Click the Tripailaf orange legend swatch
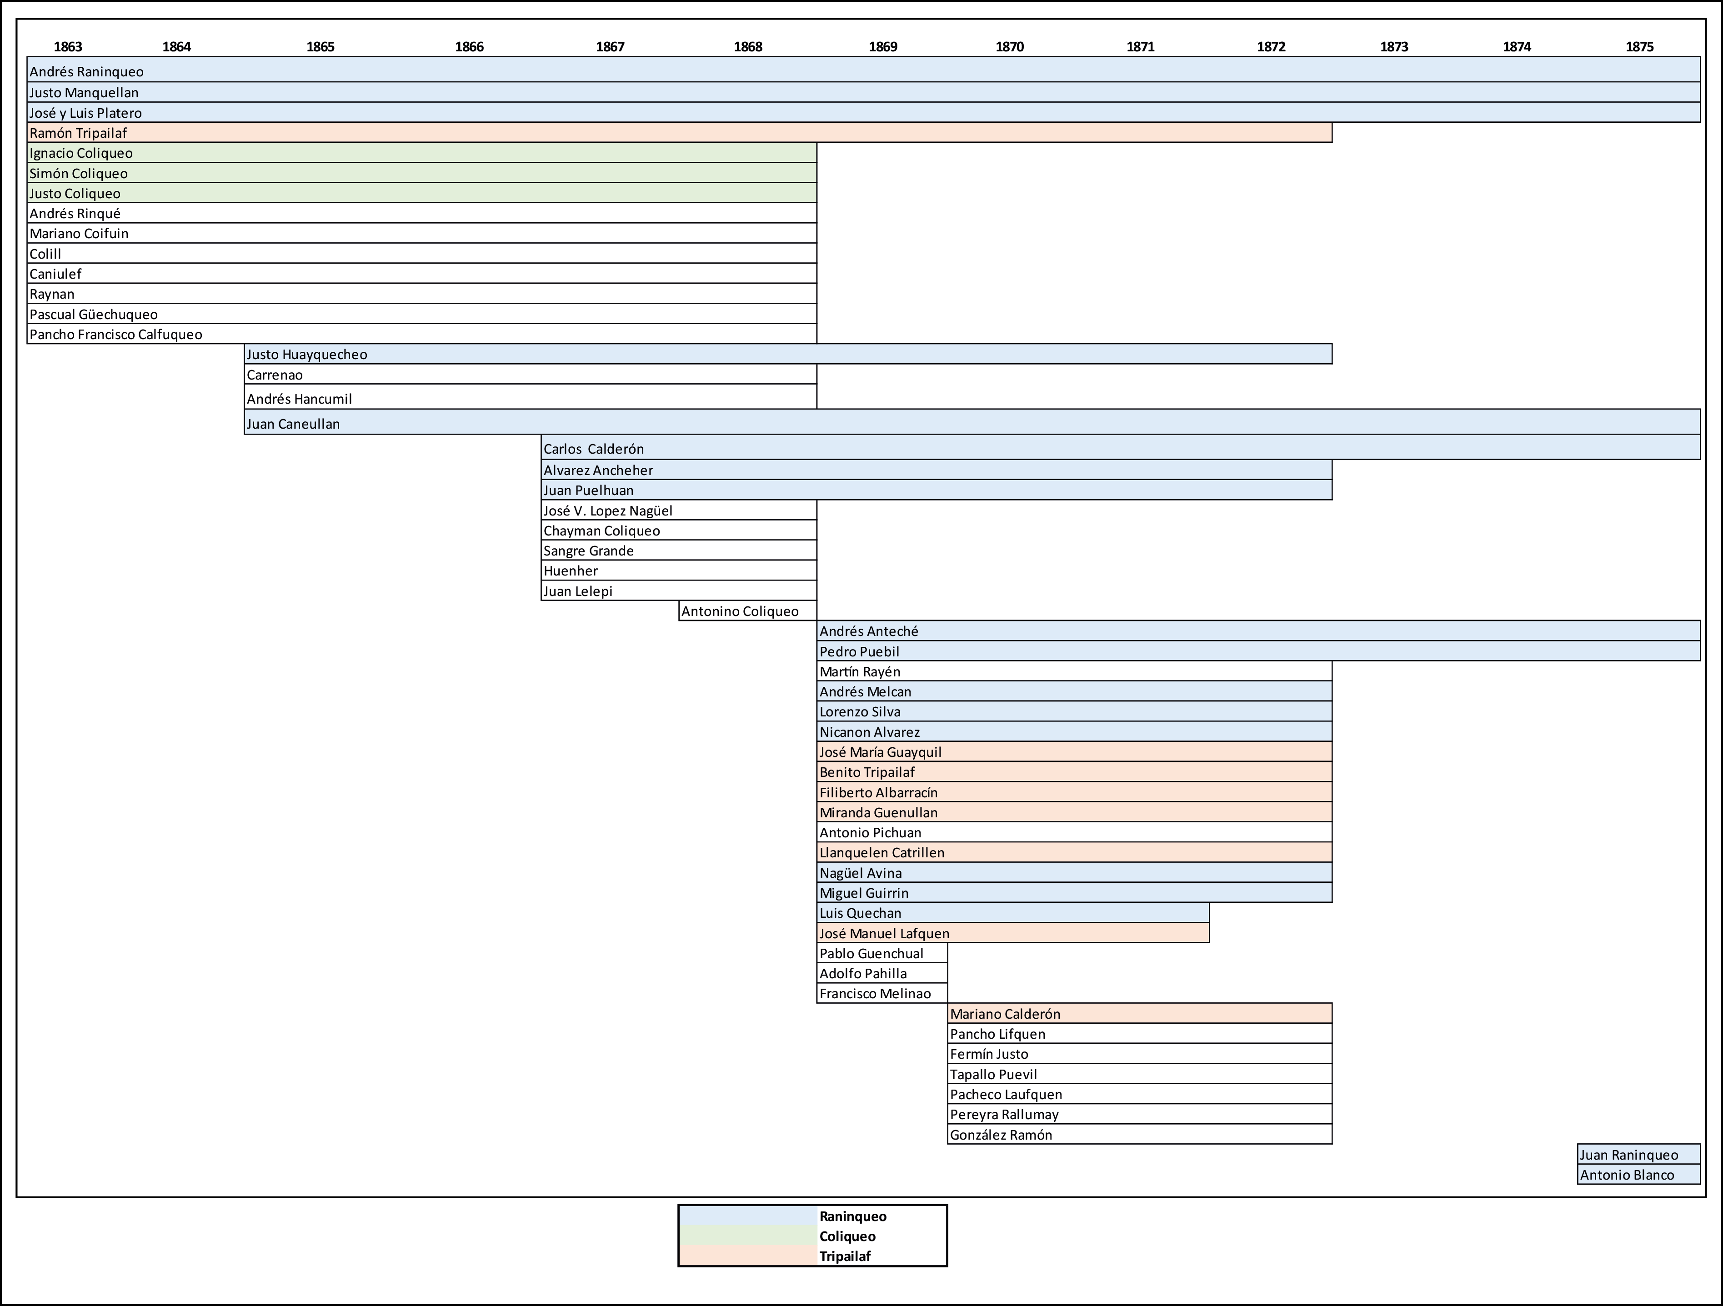1723x1306 pixels. click(x=748, y=1256)
